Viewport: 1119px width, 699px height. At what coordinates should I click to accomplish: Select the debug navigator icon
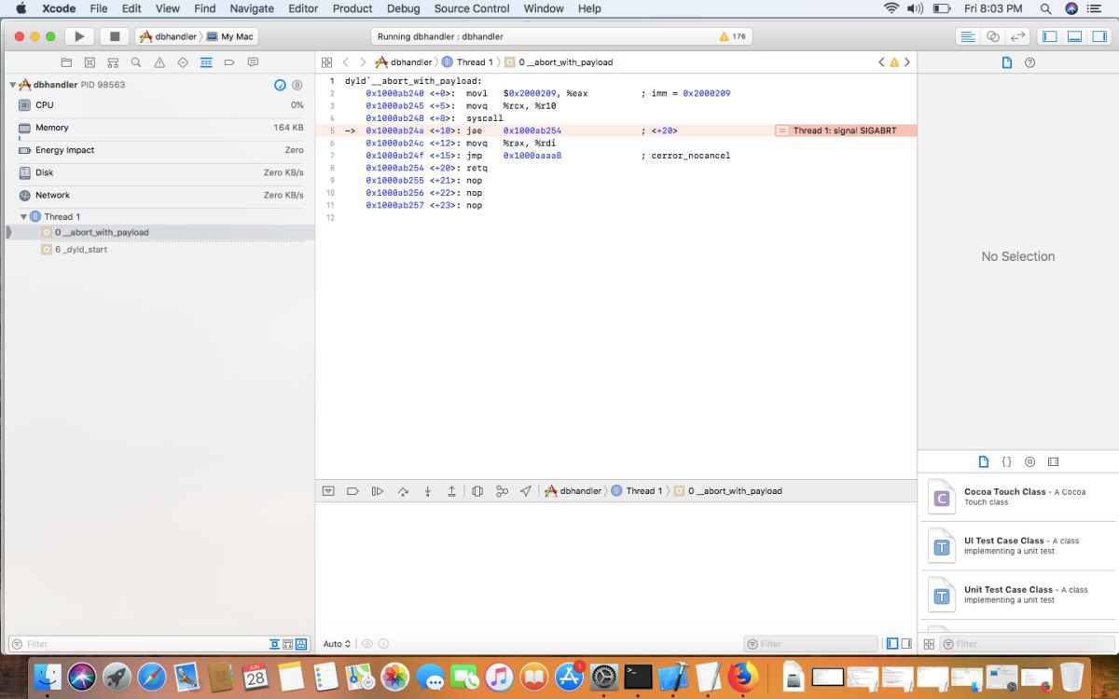206,62
